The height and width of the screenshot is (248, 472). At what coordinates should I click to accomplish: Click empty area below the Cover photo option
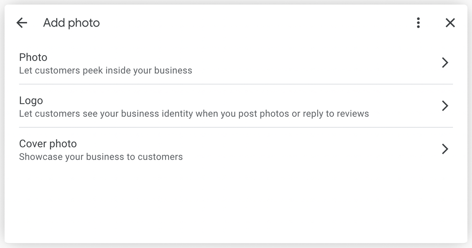236,203
